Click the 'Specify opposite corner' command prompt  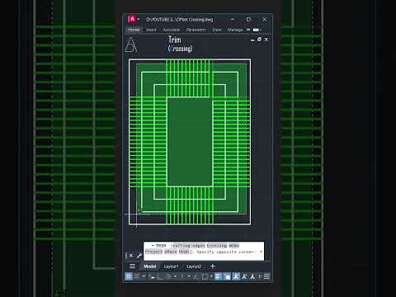coord(226,252)
